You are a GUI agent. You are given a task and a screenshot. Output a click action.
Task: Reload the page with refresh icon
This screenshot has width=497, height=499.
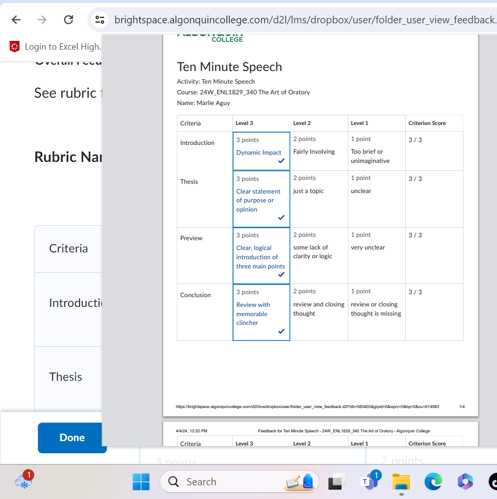pyautogui.click(x=69, y=20)
